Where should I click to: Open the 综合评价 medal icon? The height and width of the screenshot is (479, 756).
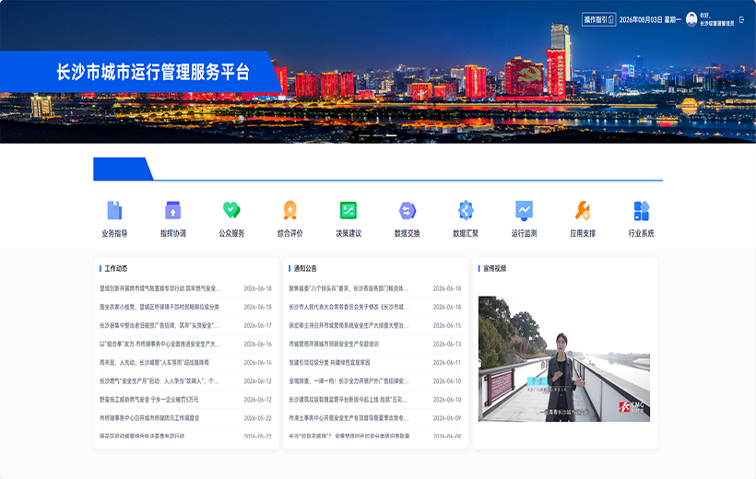coord(289,211)
